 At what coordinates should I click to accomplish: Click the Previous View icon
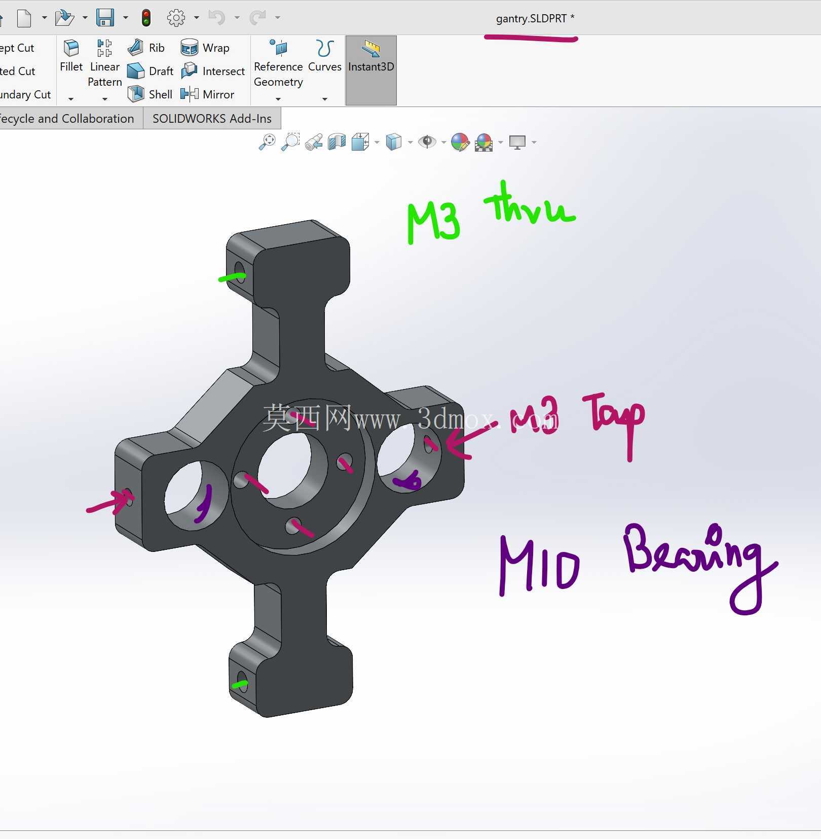point(314,142)
